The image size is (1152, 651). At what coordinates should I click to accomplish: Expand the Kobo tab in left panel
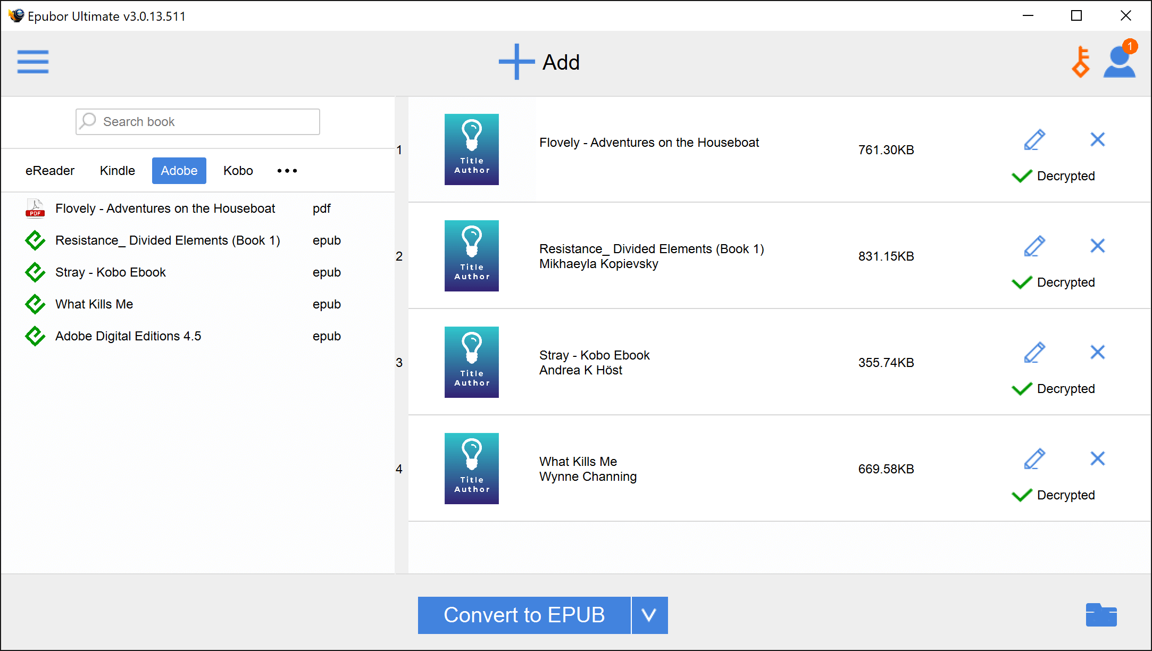click(238, 170)
